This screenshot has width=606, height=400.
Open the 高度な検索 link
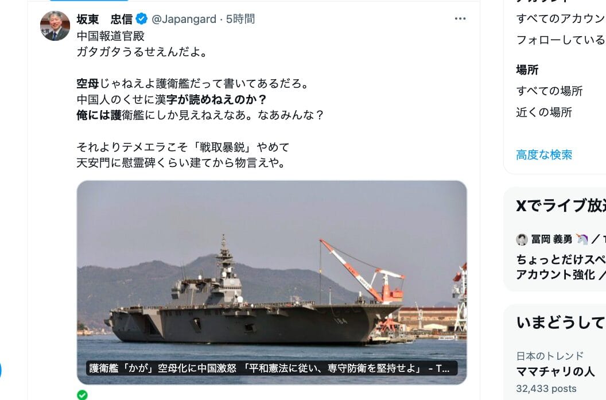click(x=544, y=155)
